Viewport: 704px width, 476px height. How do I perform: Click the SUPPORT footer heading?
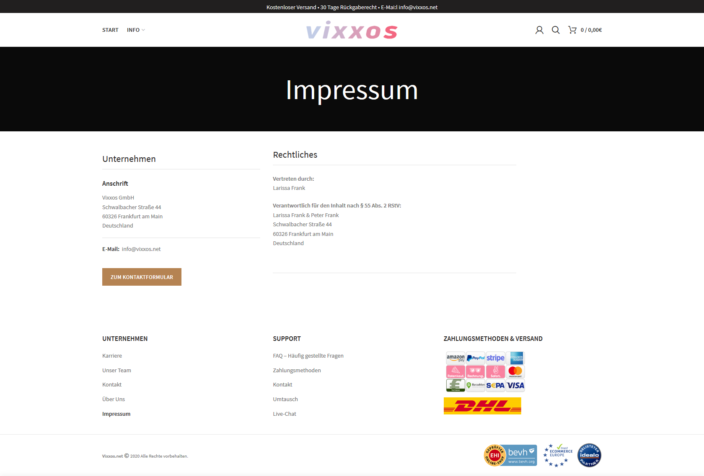click(287, 339)
